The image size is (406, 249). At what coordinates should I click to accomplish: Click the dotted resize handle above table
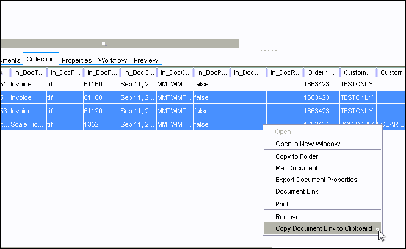point(269,50)
